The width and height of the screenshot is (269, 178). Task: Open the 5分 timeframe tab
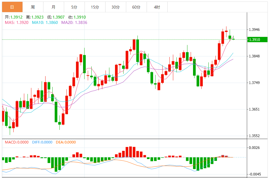pos(74,7)
